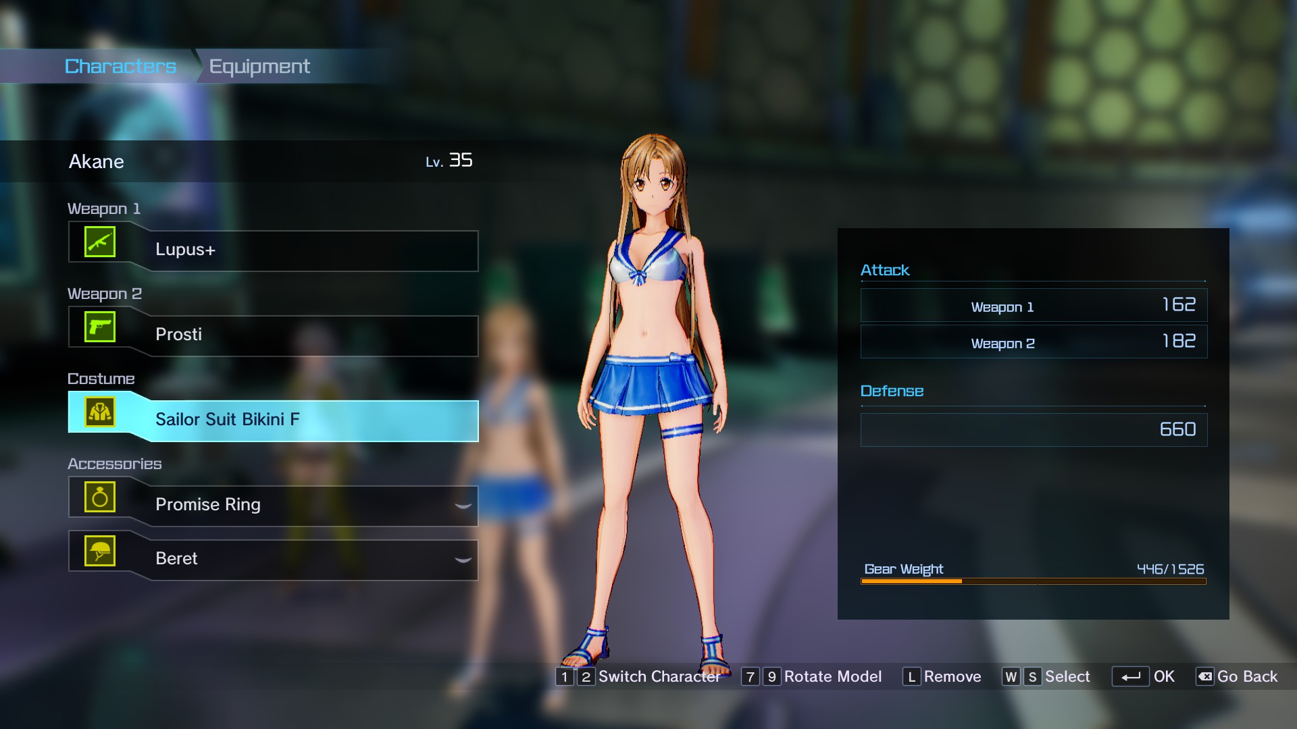
Task: Open the Lupus+ weapon slot
Action: tap(311, 250)
